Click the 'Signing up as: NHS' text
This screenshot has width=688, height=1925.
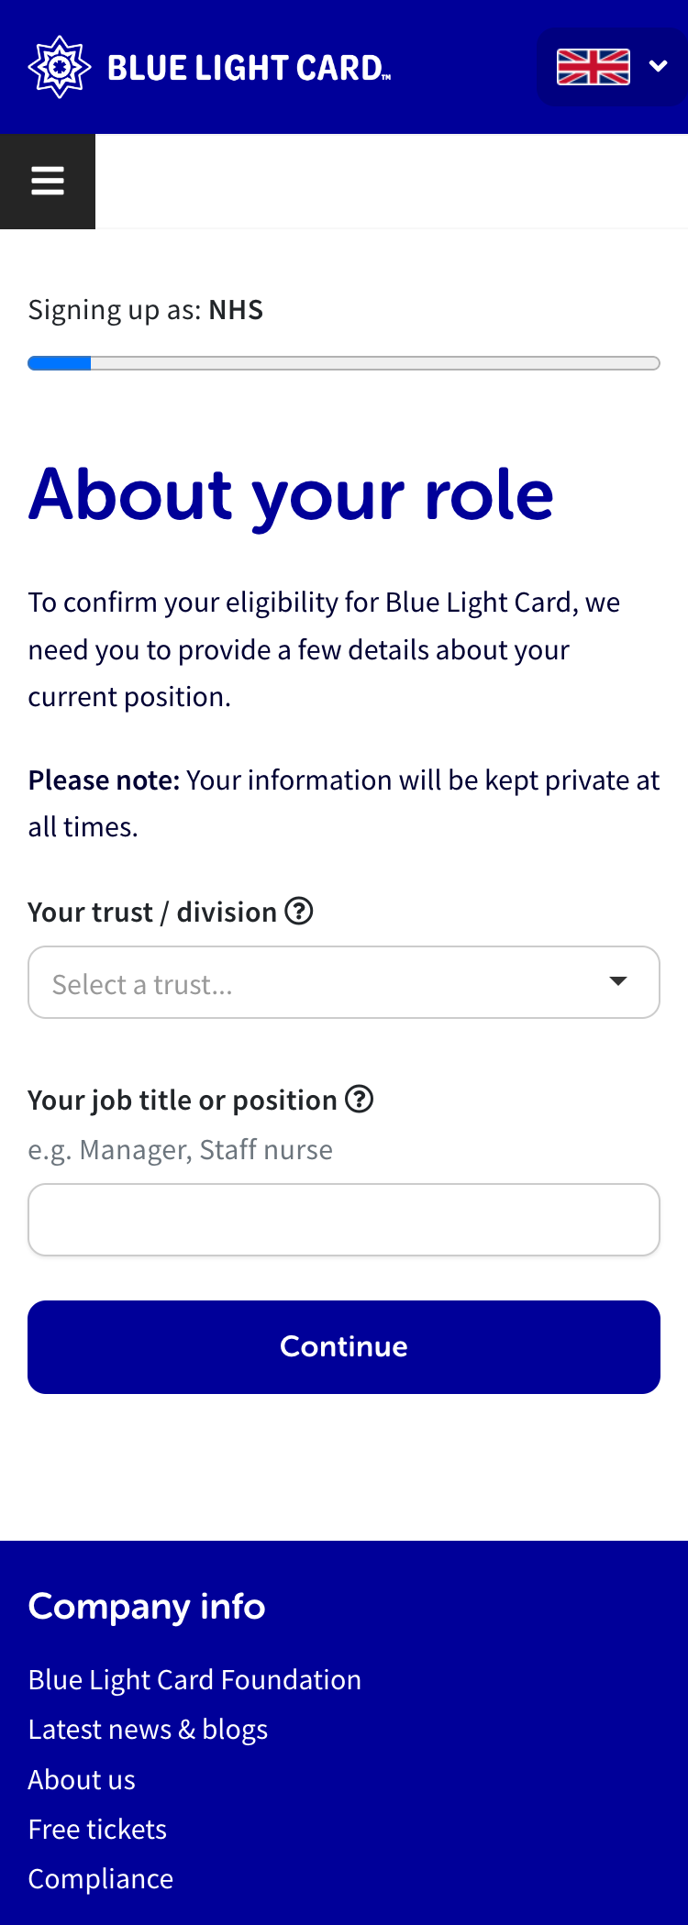click(146, 310)
